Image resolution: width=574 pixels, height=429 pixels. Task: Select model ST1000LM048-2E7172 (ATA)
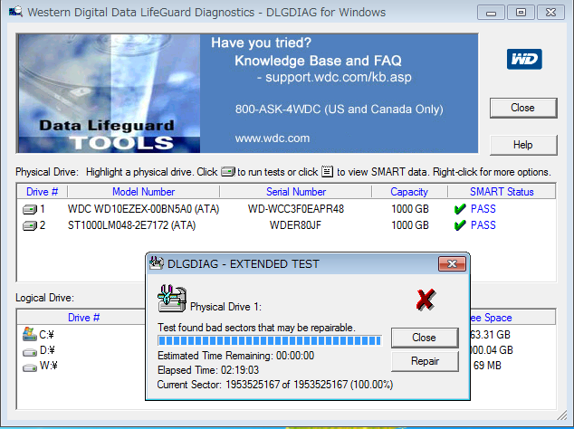pos(132,225)
